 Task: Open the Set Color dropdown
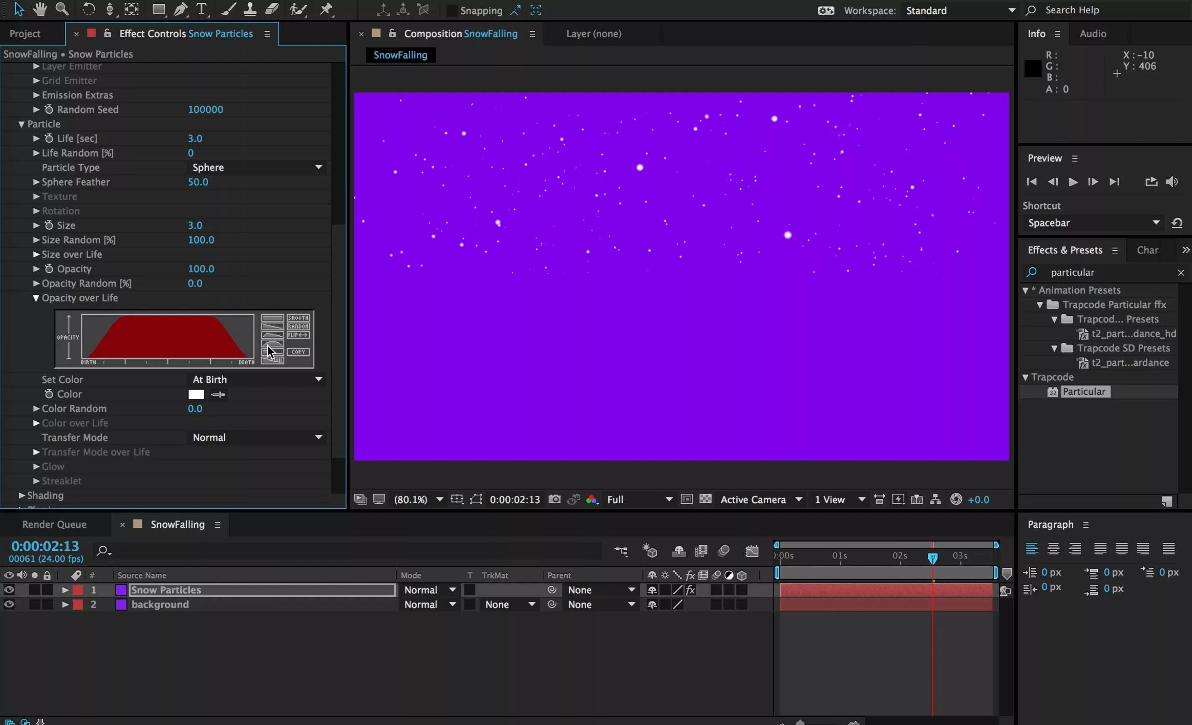coord(257,380)
